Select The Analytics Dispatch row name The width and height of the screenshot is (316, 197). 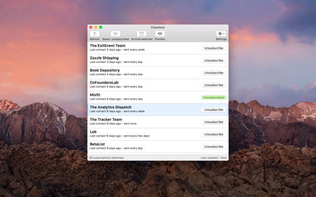point(111,107)
